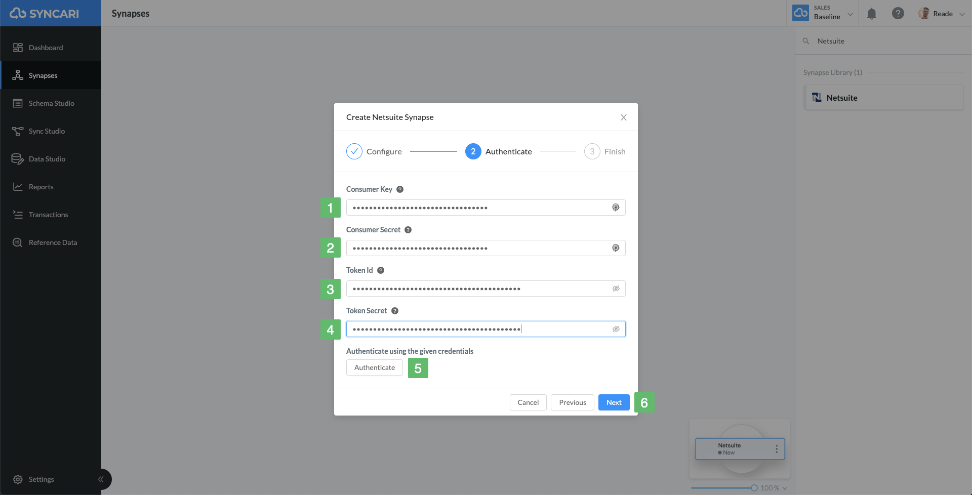
Task: Go to Sync Studio in sidebar
Action: 51,131
